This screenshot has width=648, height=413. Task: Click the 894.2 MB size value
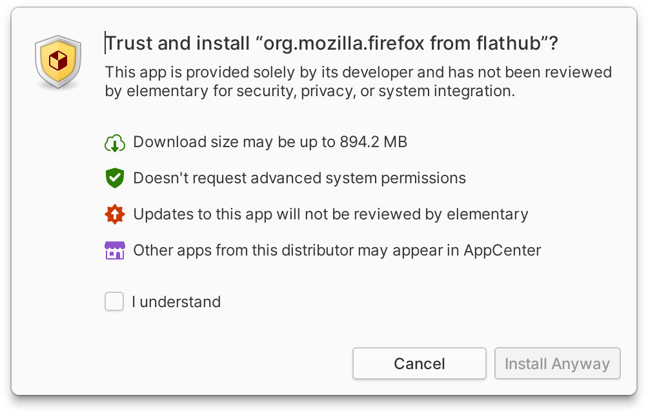(374, 142)
